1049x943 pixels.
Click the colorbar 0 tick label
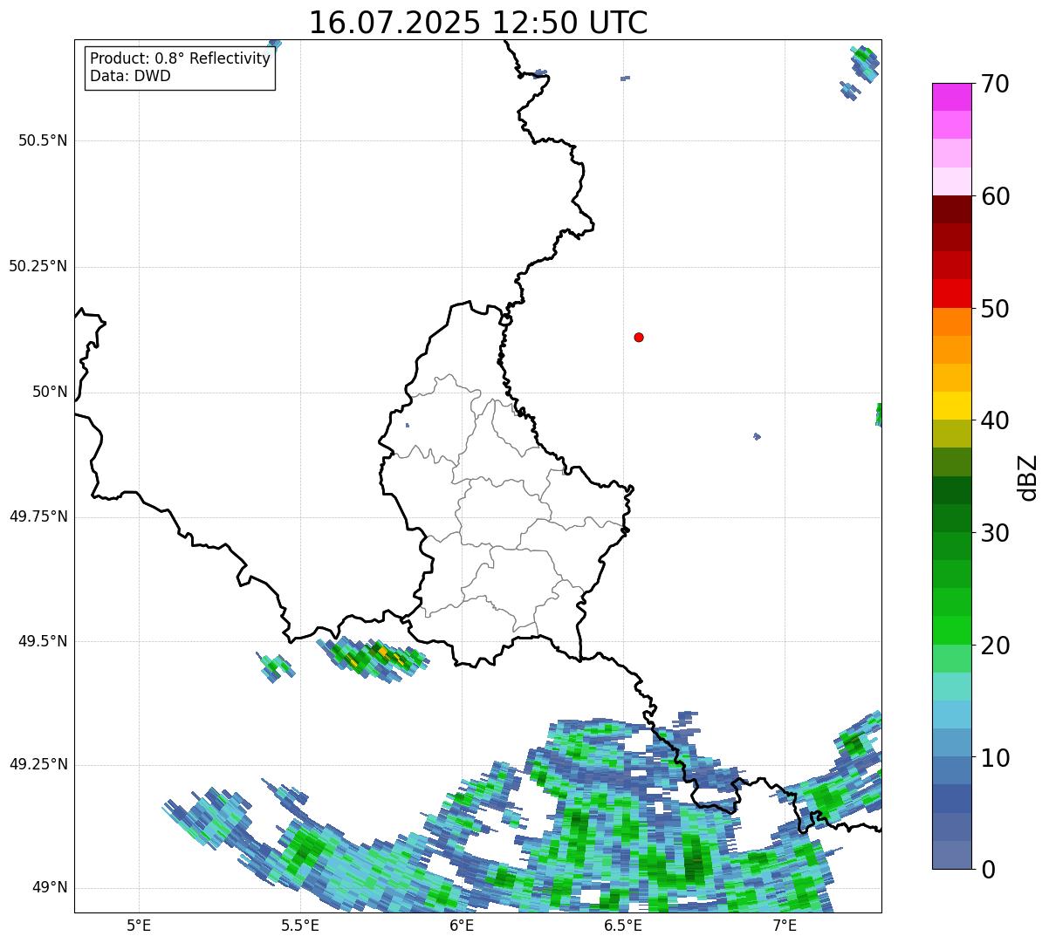coord(987,870)
